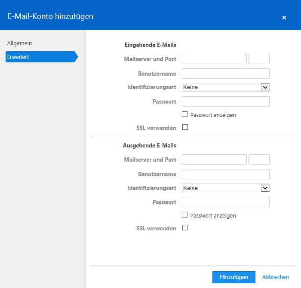
Task: Enable incoming Passwort anzeigen checkbox
Action: tap(184, 114)
